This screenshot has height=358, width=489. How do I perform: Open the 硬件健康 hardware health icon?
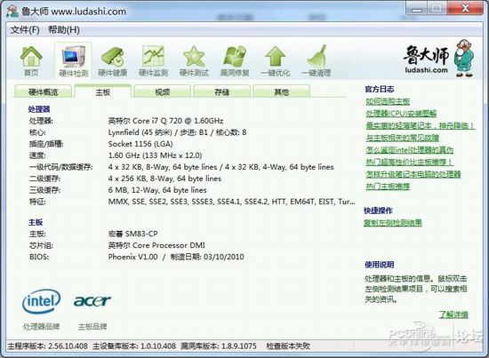point(113,61)
